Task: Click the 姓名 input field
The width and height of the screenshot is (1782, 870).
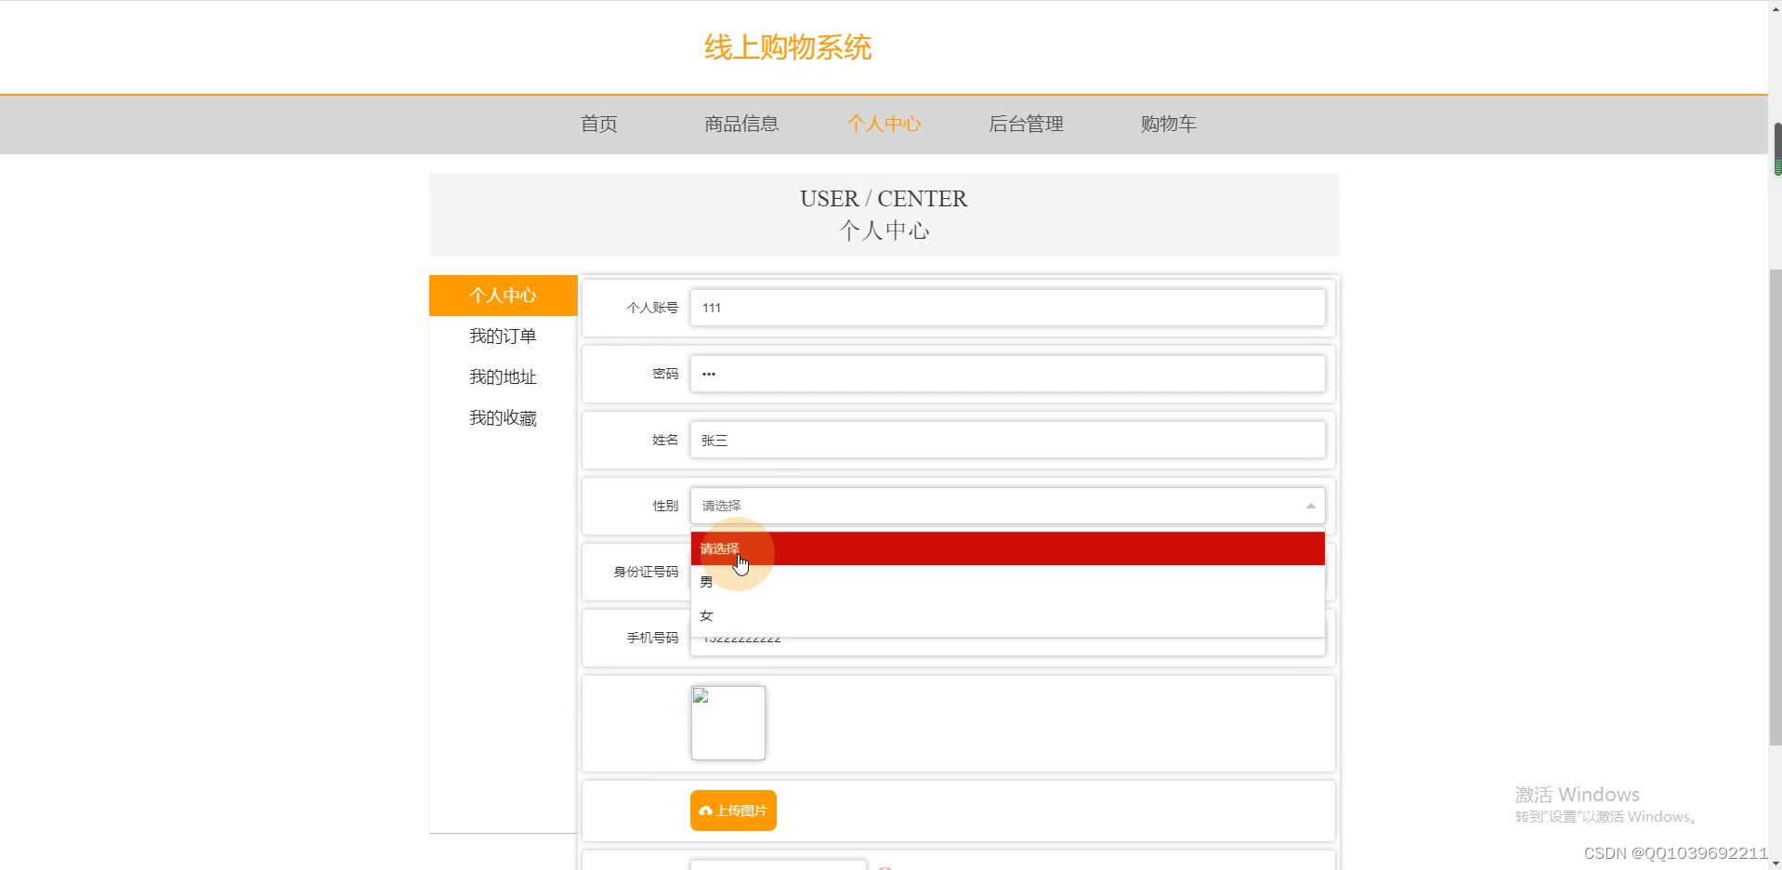Action: 1007,440
